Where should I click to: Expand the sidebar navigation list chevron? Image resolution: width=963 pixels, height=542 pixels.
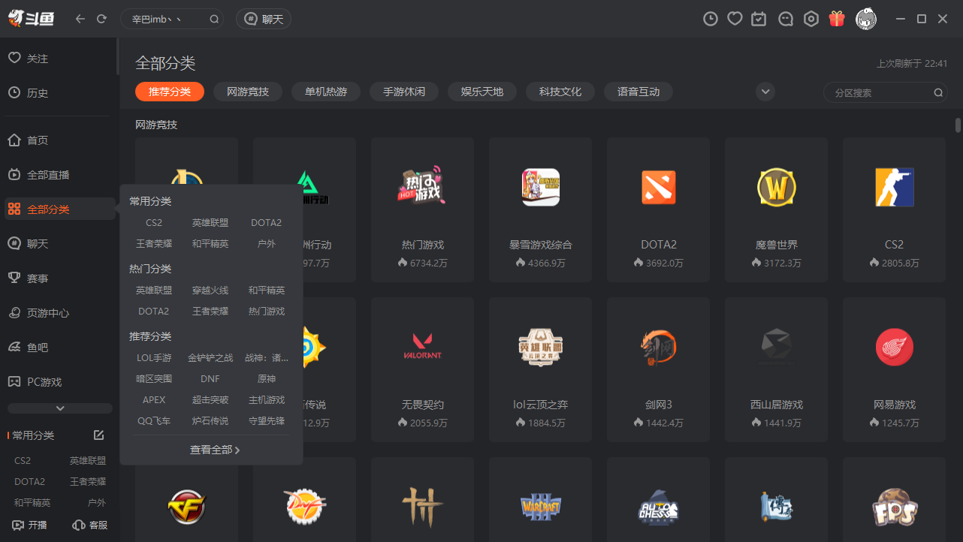pyautogui.click(x=60, y=408)
